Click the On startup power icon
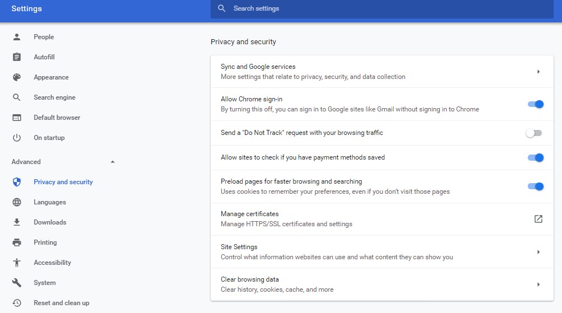The width and height of the screenshot is (562, 313). [16, 138]
